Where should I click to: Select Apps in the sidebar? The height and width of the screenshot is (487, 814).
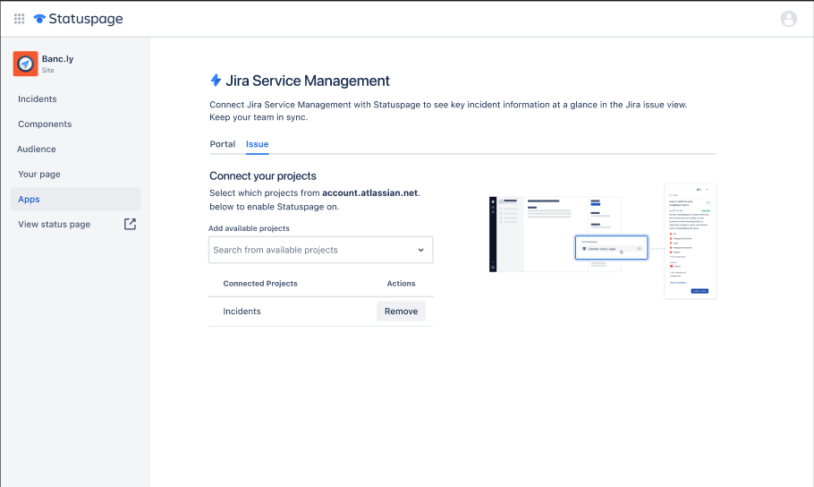(x=75, y=199)
